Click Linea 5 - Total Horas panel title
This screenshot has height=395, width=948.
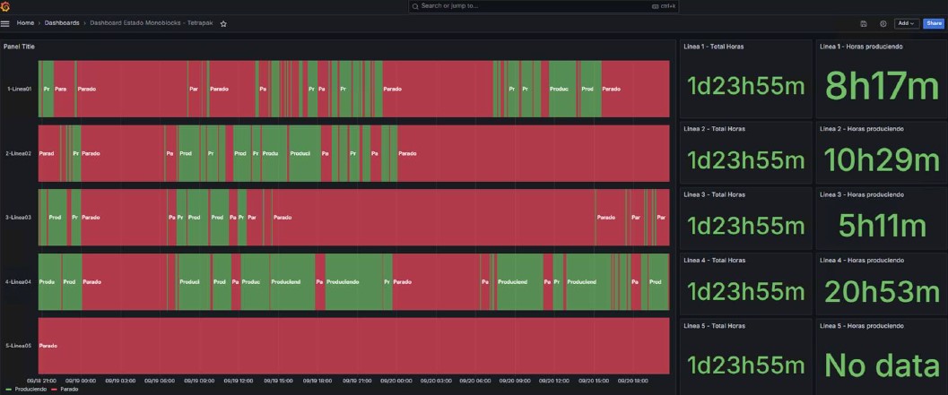pyautogui.click(x=714, y=325)
